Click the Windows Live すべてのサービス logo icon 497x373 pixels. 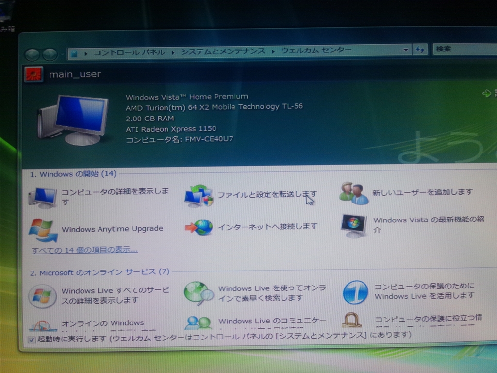pos(42,296)
